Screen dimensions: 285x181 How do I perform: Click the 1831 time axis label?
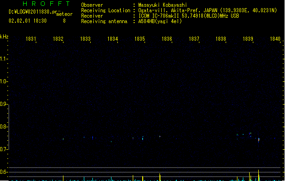[31, 39]
